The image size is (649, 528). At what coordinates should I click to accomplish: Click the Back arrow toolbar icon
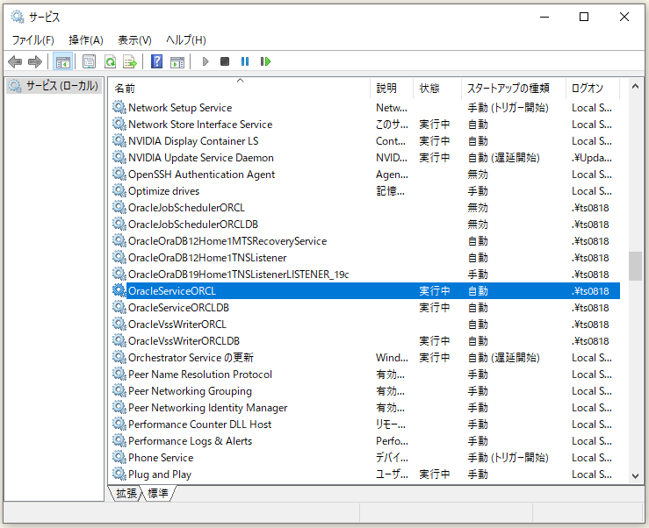click(x=15, y=62)
